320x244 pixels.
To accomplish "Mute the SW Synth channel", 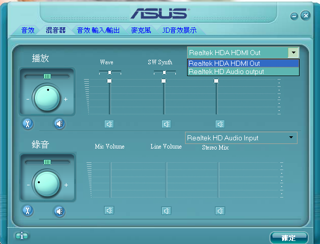I will click(166, 124).
